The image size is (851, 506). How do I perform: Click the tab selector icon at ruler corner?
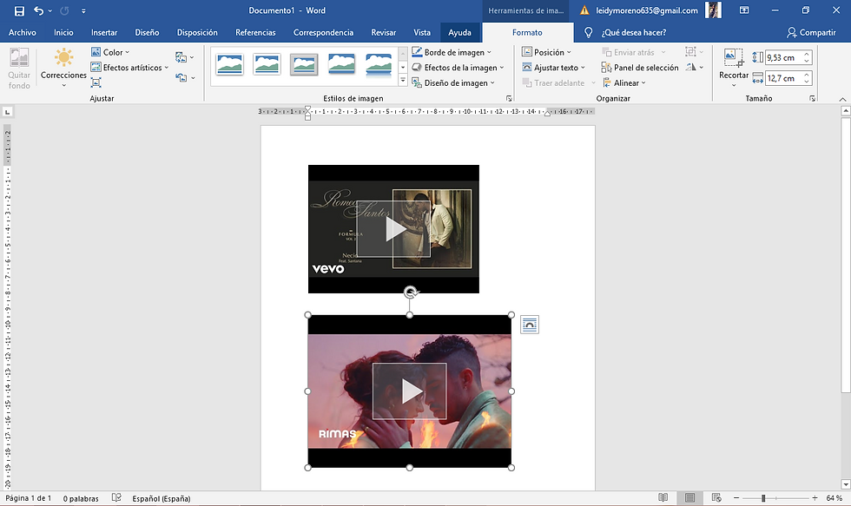(7, 112)
